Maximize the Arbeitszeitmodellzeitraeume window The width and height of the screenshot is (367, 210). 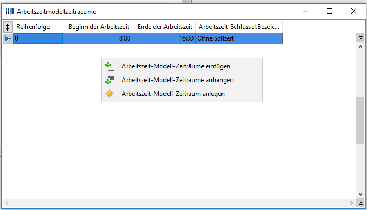(330, 11)
